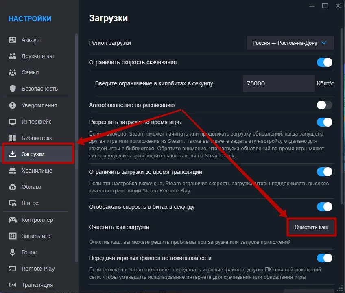This screenshot has width=345, height=293.
Task: Select the Controller (Контроллер) gamepad icon
Action: (x=13, y=220)
